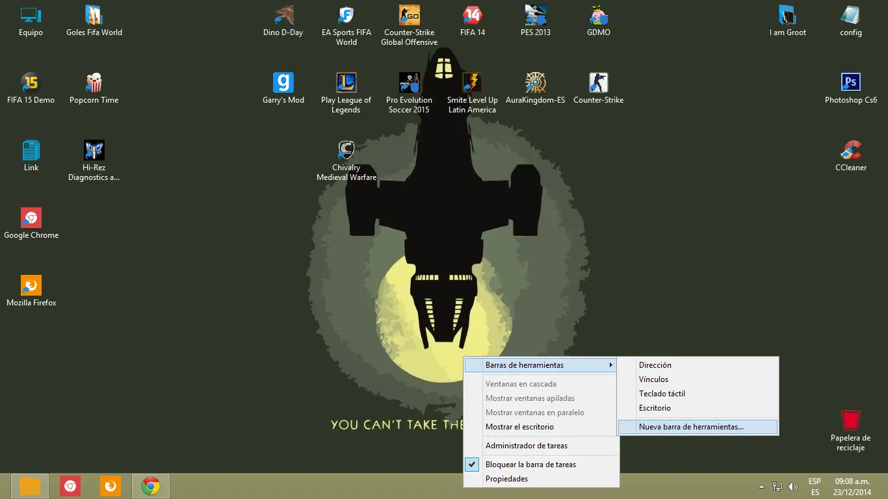Toggle the Vínculos toolbar

(x=698, y=379)
